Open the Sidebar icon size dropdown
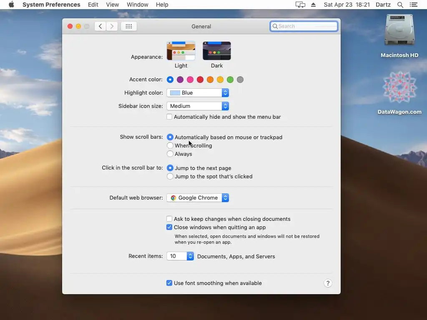This screenshot has height=320, width=427. tap(198, 106)
